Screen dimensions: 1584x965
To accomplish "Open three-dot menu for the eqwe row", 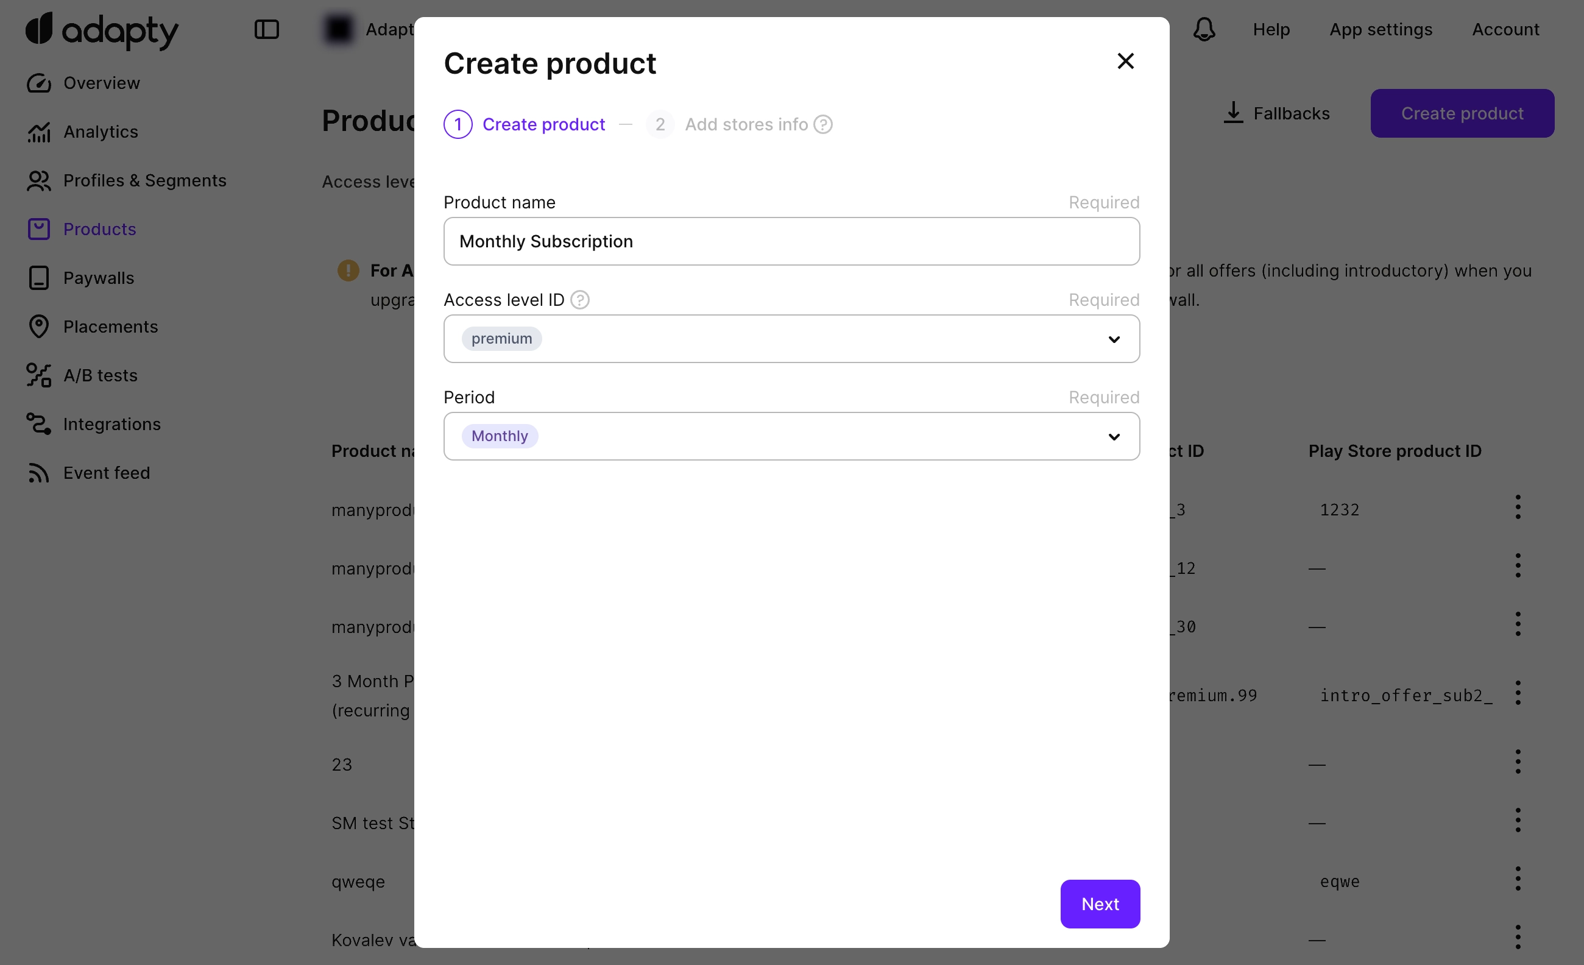I will (x=1517, y=879).
